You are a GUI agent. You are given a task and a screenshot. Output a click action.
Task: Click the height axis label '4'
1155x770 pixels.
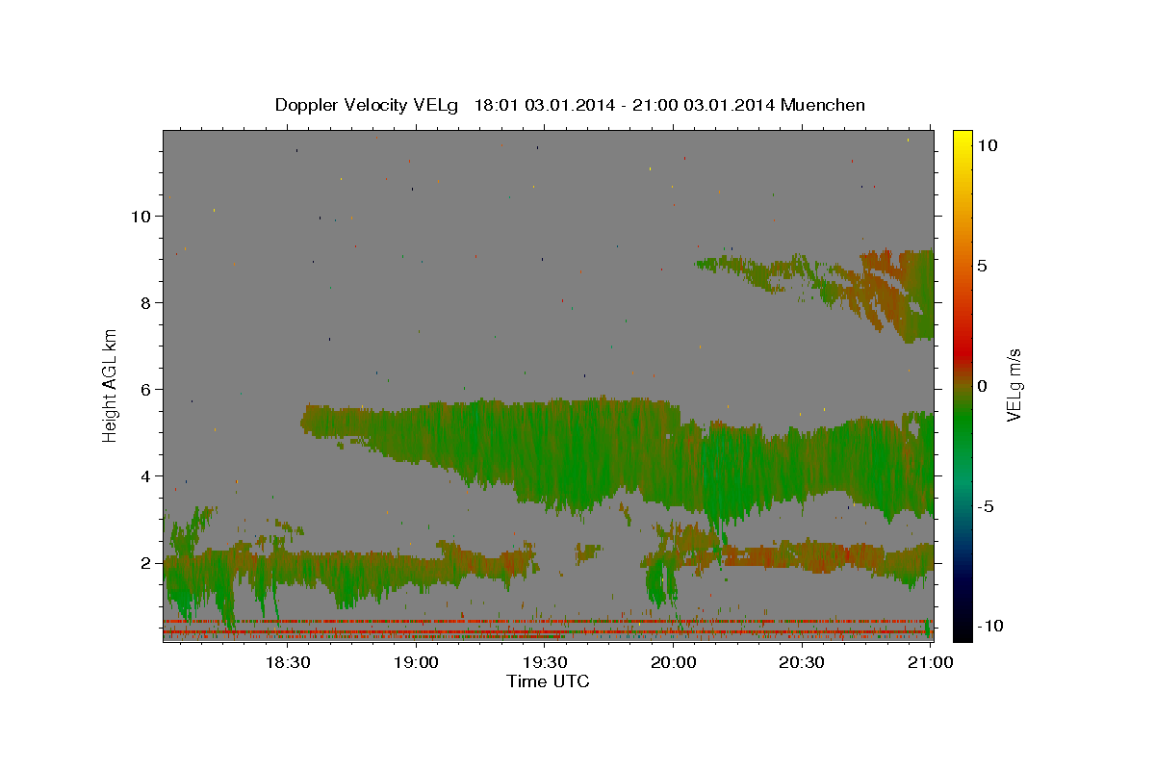coord(147,476)
